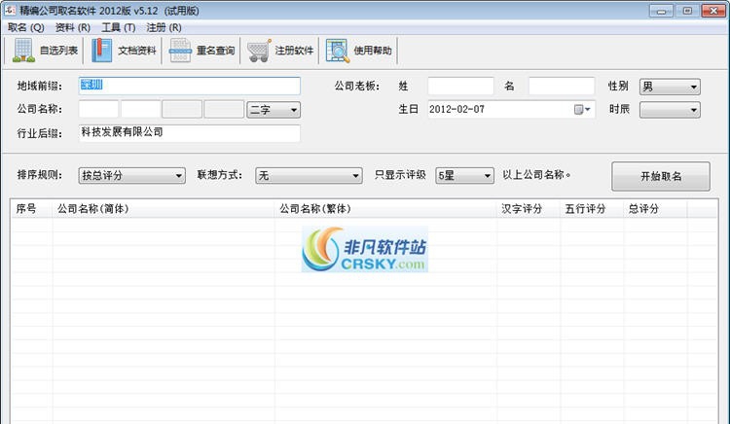
Task: Focus the second 公司名称 character box
Action: coord(140,109)
